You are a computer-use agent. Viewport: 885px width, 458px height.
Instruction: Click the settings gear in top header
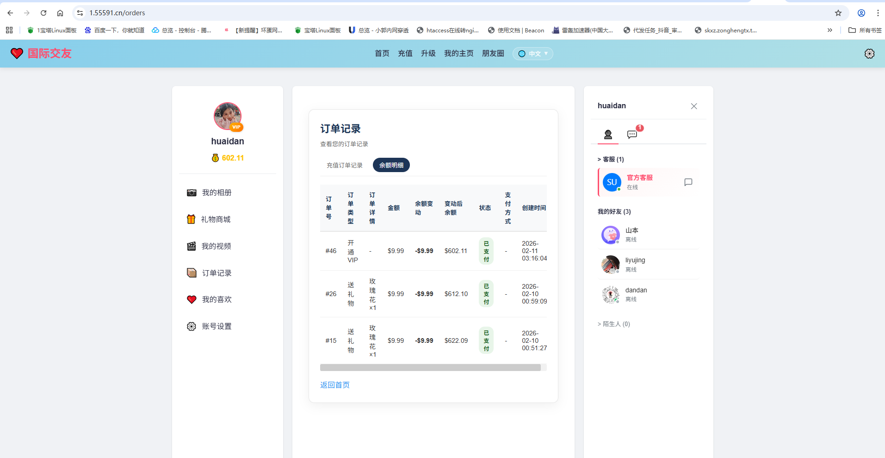pos(869,54)
